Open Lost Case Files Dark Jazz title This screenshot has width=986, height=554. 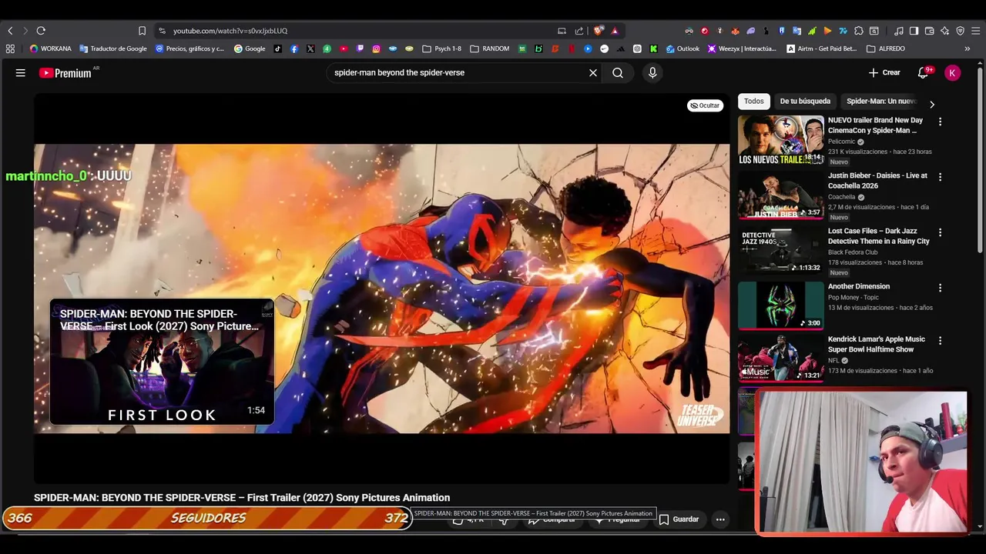tap(879, 236)
